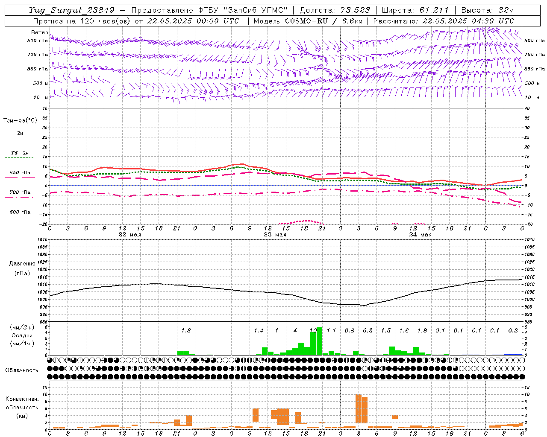Click the Конвективн. облачность panel label
The width and height of the screenshot is (547, 437).
coord(22,407)
